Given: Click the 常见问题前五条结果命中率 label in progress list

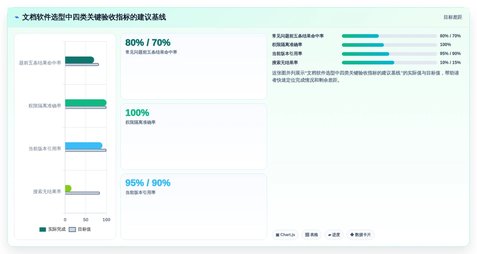Looking at the screenshot, I should (298, 36).
